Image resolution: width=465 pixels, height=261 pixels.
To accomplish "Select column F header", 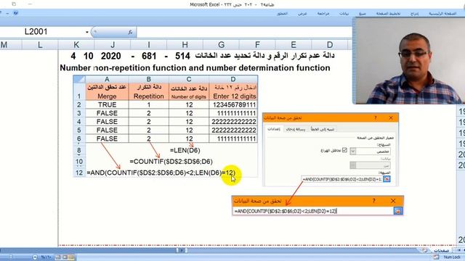I will (257, 45).
